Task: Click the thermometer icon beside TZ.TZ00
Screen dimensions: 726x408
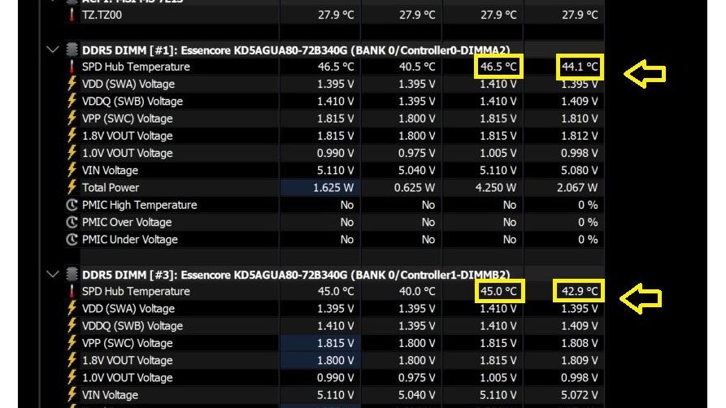Action: click(72, 15)
